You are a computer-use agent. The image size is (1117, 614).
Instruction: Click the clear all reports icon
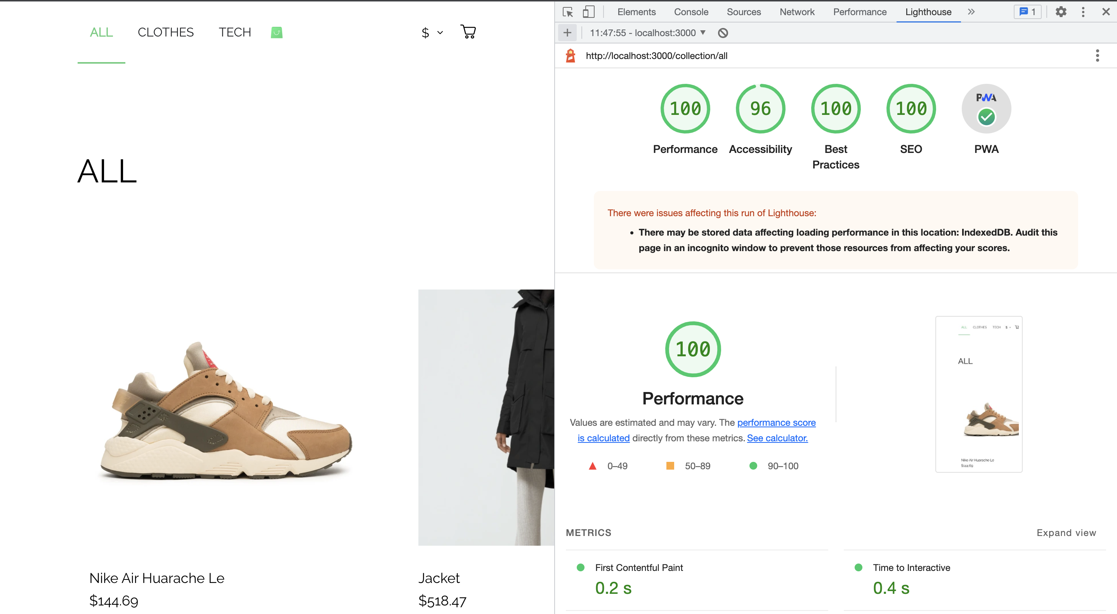point(723,33)
